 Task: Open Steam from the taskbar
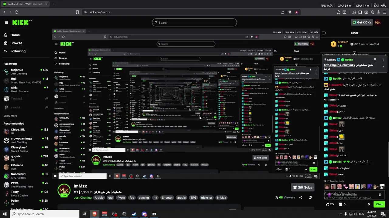(x=134, y=214)
